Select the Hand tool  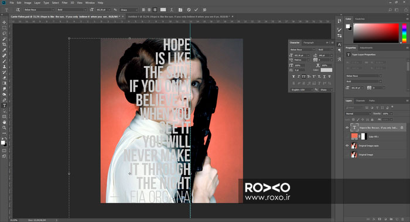pyautogui.click(x=4, y=122)
